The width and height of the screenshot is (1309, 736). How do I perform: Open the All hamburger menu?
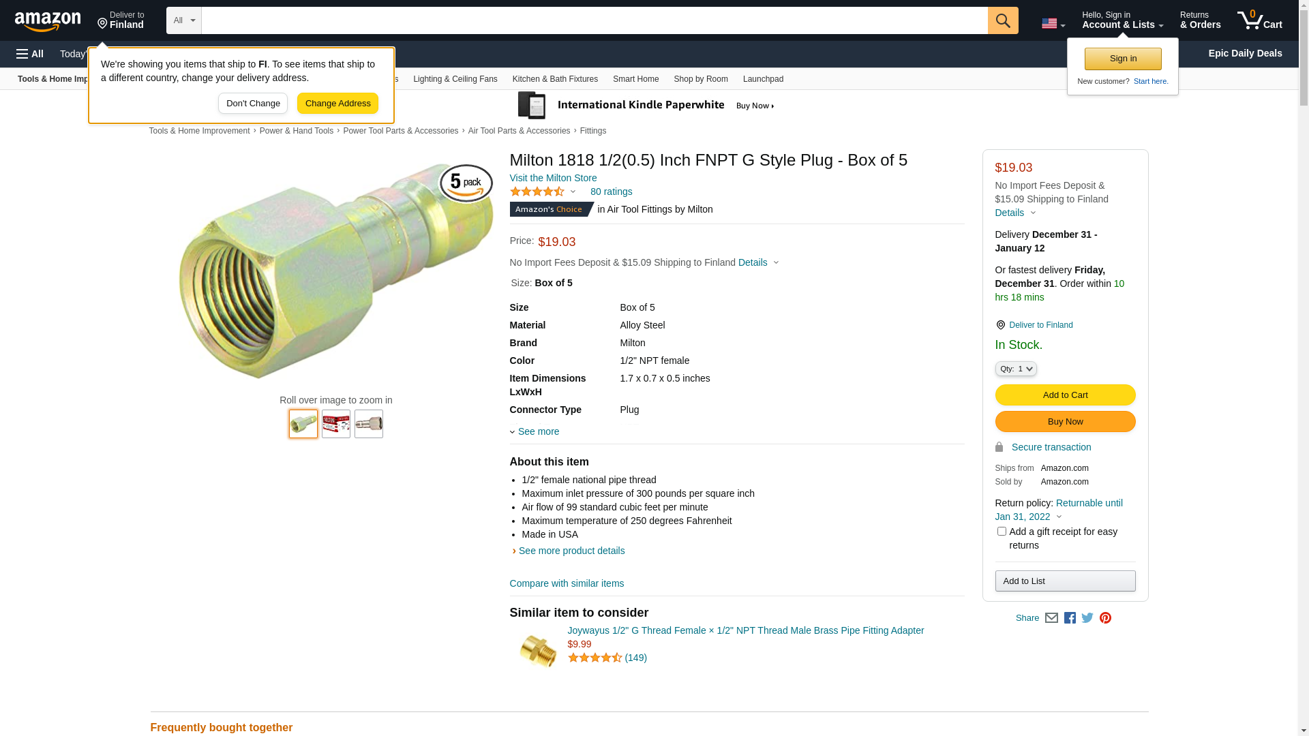click(x=30, y=54)
